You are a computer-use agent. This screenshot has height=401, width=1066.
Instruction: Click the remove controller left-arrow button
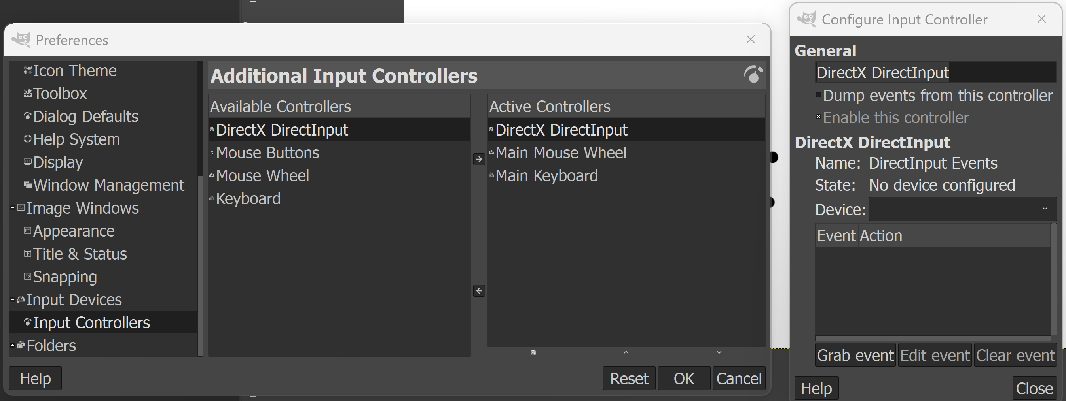[479, 291]
